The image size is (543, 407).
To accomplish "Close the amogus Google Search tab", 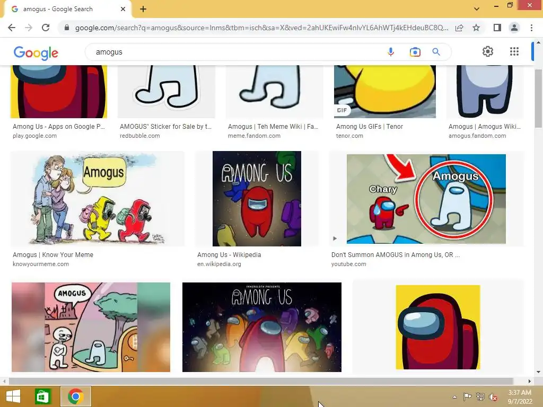I will [x=123, y=9].
